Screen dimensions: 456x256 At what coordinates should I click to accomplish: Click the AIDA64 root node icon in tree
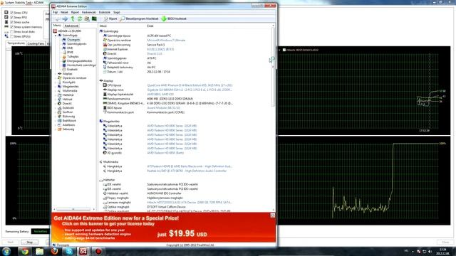(x=55, y=31)
